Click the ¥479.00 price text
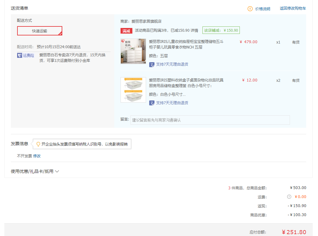The height and width of the screenshot is (236, 318). click(249, 42)
